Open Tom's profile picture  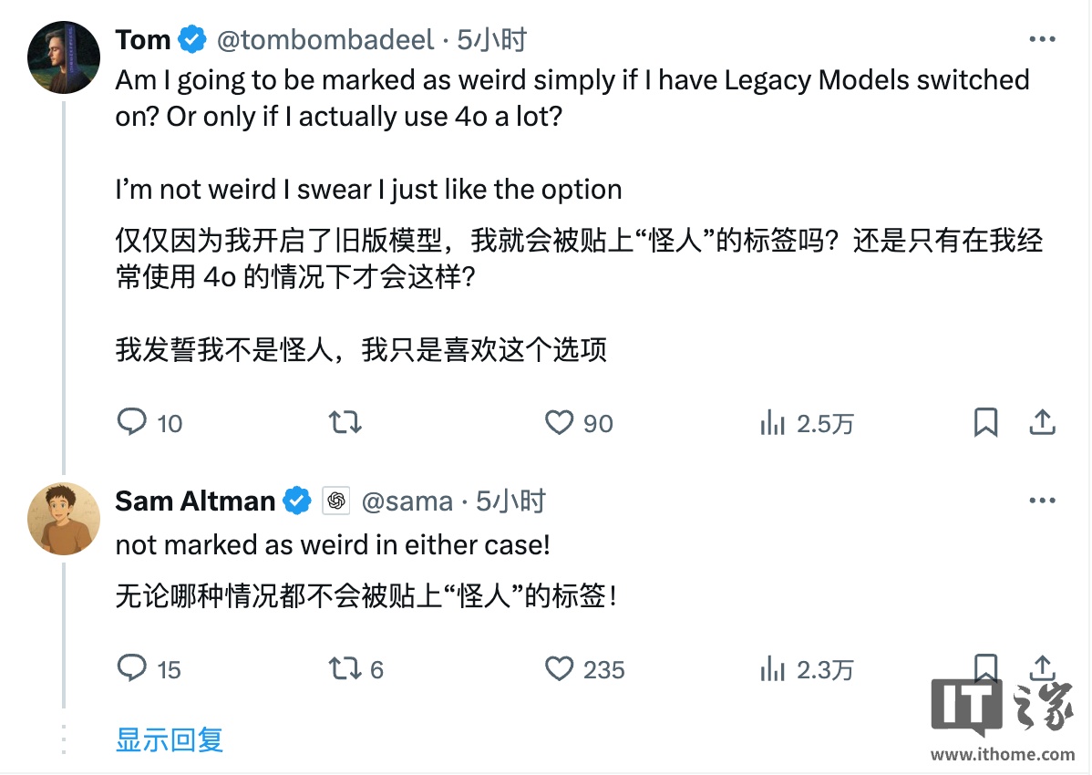click(x=64, y=57)
